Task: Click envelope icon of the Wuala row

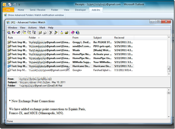Action: 9,50
